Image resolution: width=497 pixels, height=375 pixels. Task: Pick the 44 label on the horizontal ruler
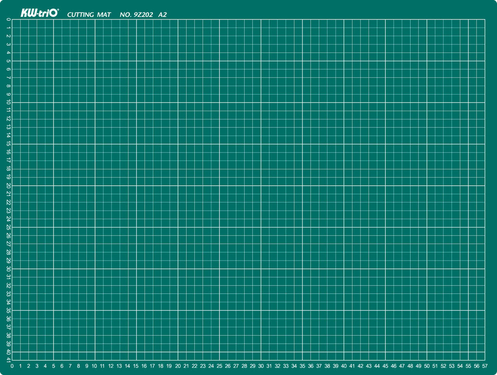click(x=377, y=366)
